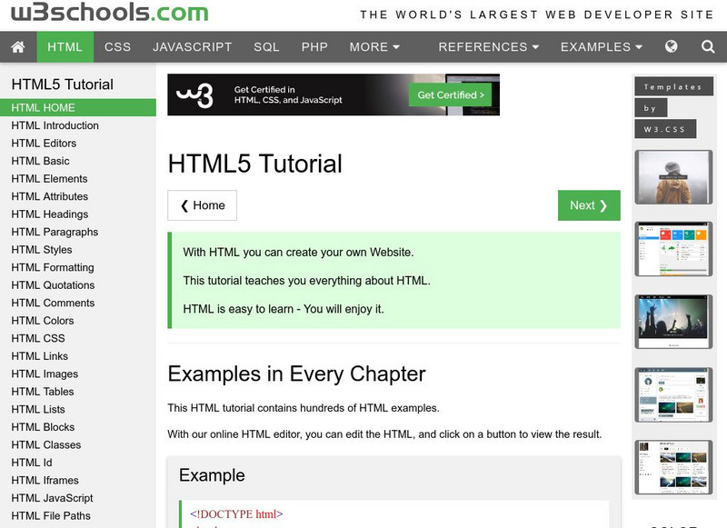This screenshot has width=727, height=528.
Task: Open HTML Comments in sidebar
Action: pyautogui.click(x=78, y=303)
